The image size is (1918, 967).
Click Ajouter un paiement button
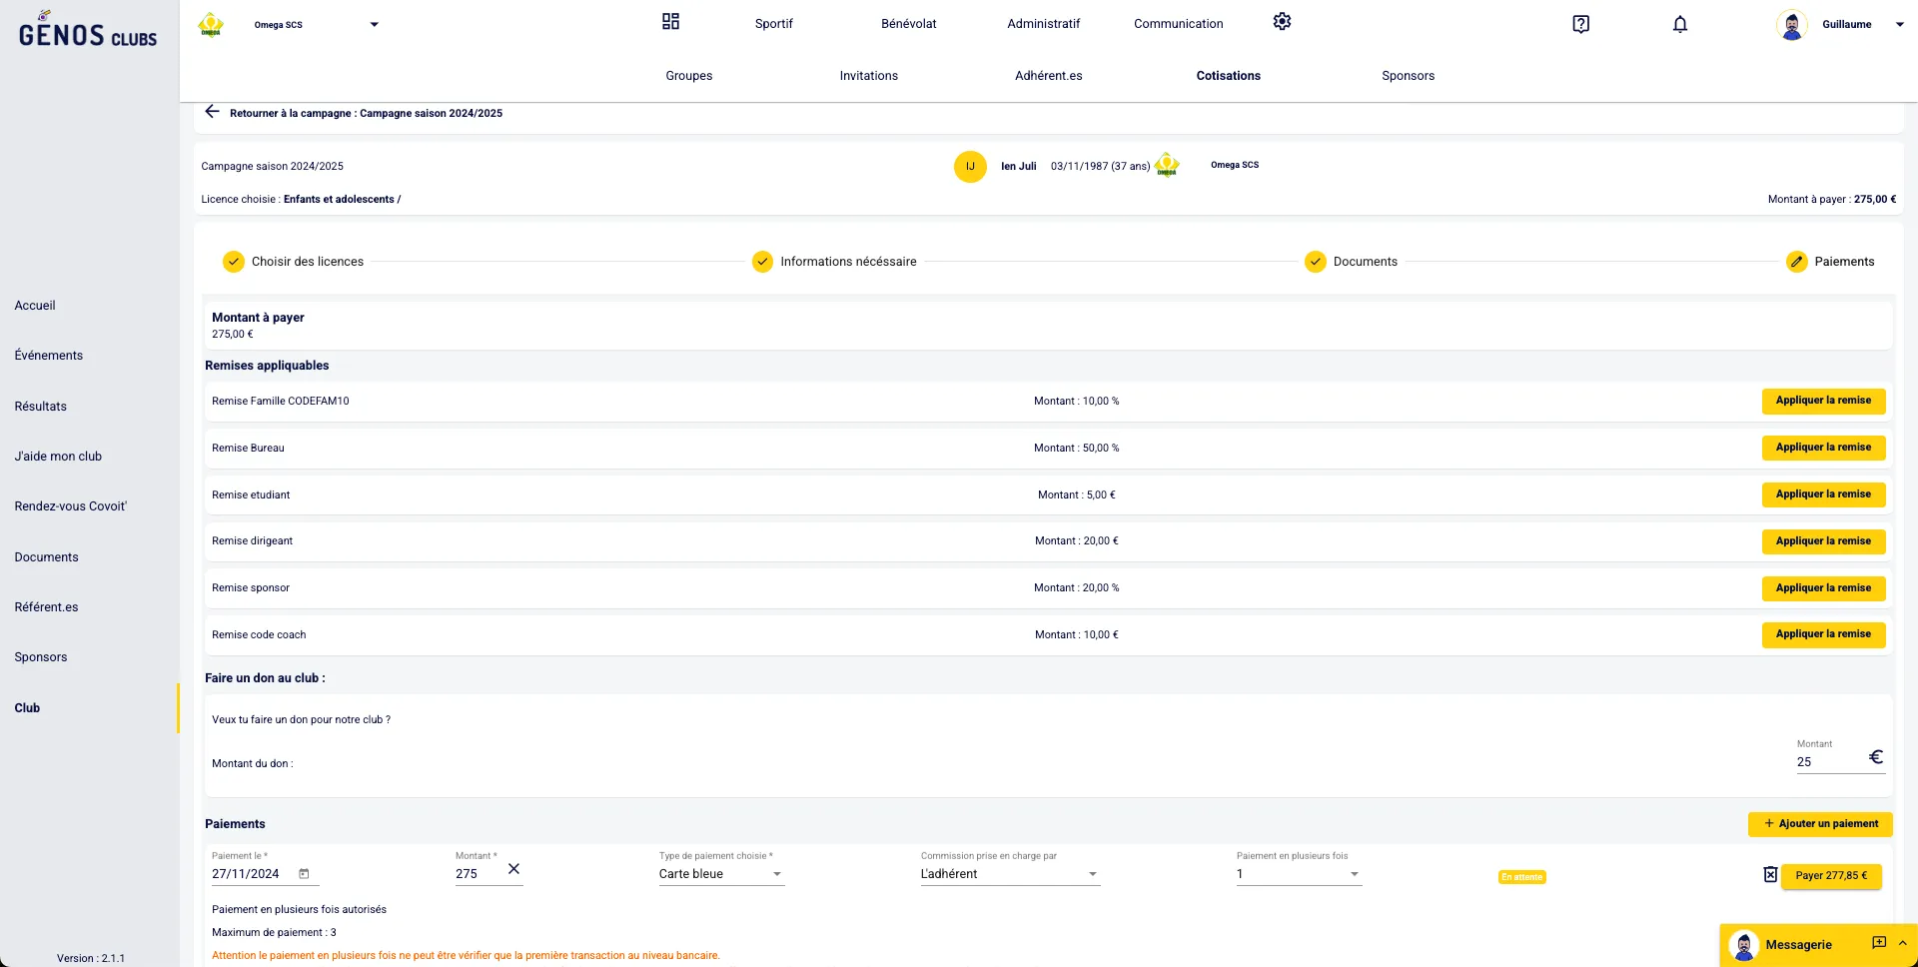pyautogui.click(x=1819, y=824)
